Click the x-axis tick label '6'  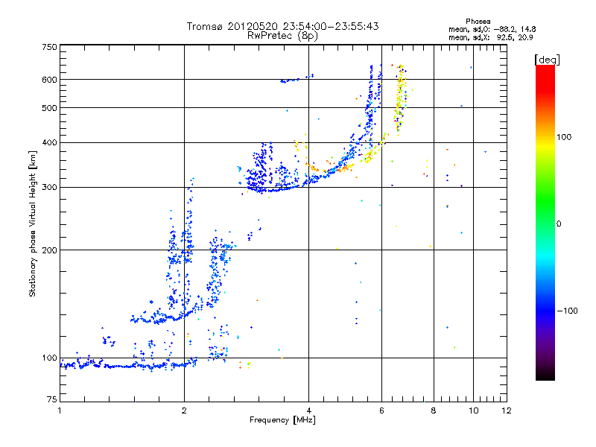click(381, 410)
